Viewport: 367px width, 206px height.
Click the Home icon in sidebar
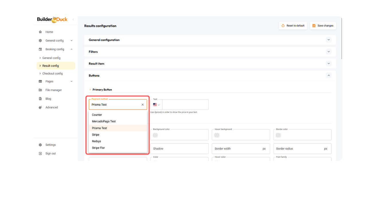pos(40,32)
